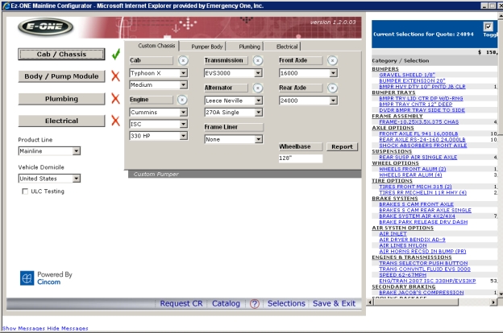Viewport: 503px width, 333px height.
Task: Open the GRAVEL SHIELD 1/8" selection link
Action: [x=407, y=75]
